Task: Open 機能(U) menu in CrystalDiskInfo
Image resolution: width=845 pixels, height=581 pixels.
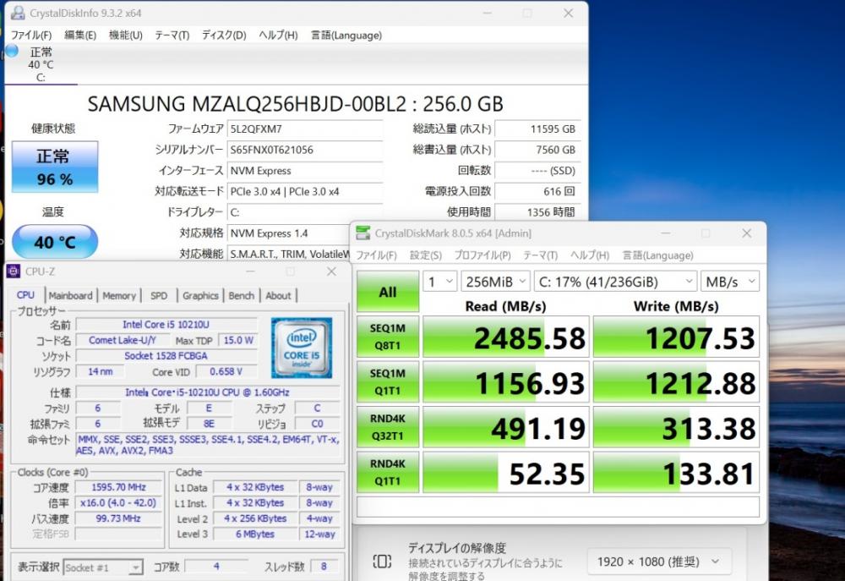Action: 126,35
